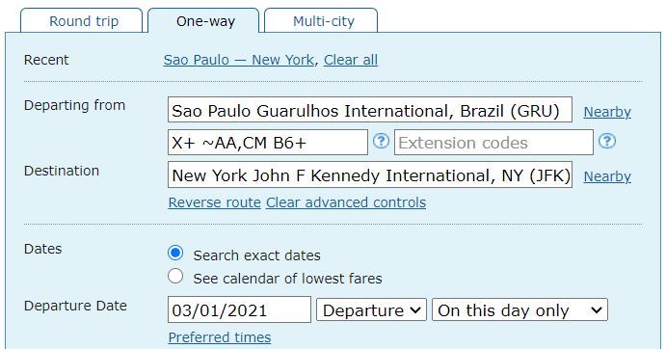The image size is (666, 349).
Task: Select See calendar of lowest fares option
Action: point(175,276)
